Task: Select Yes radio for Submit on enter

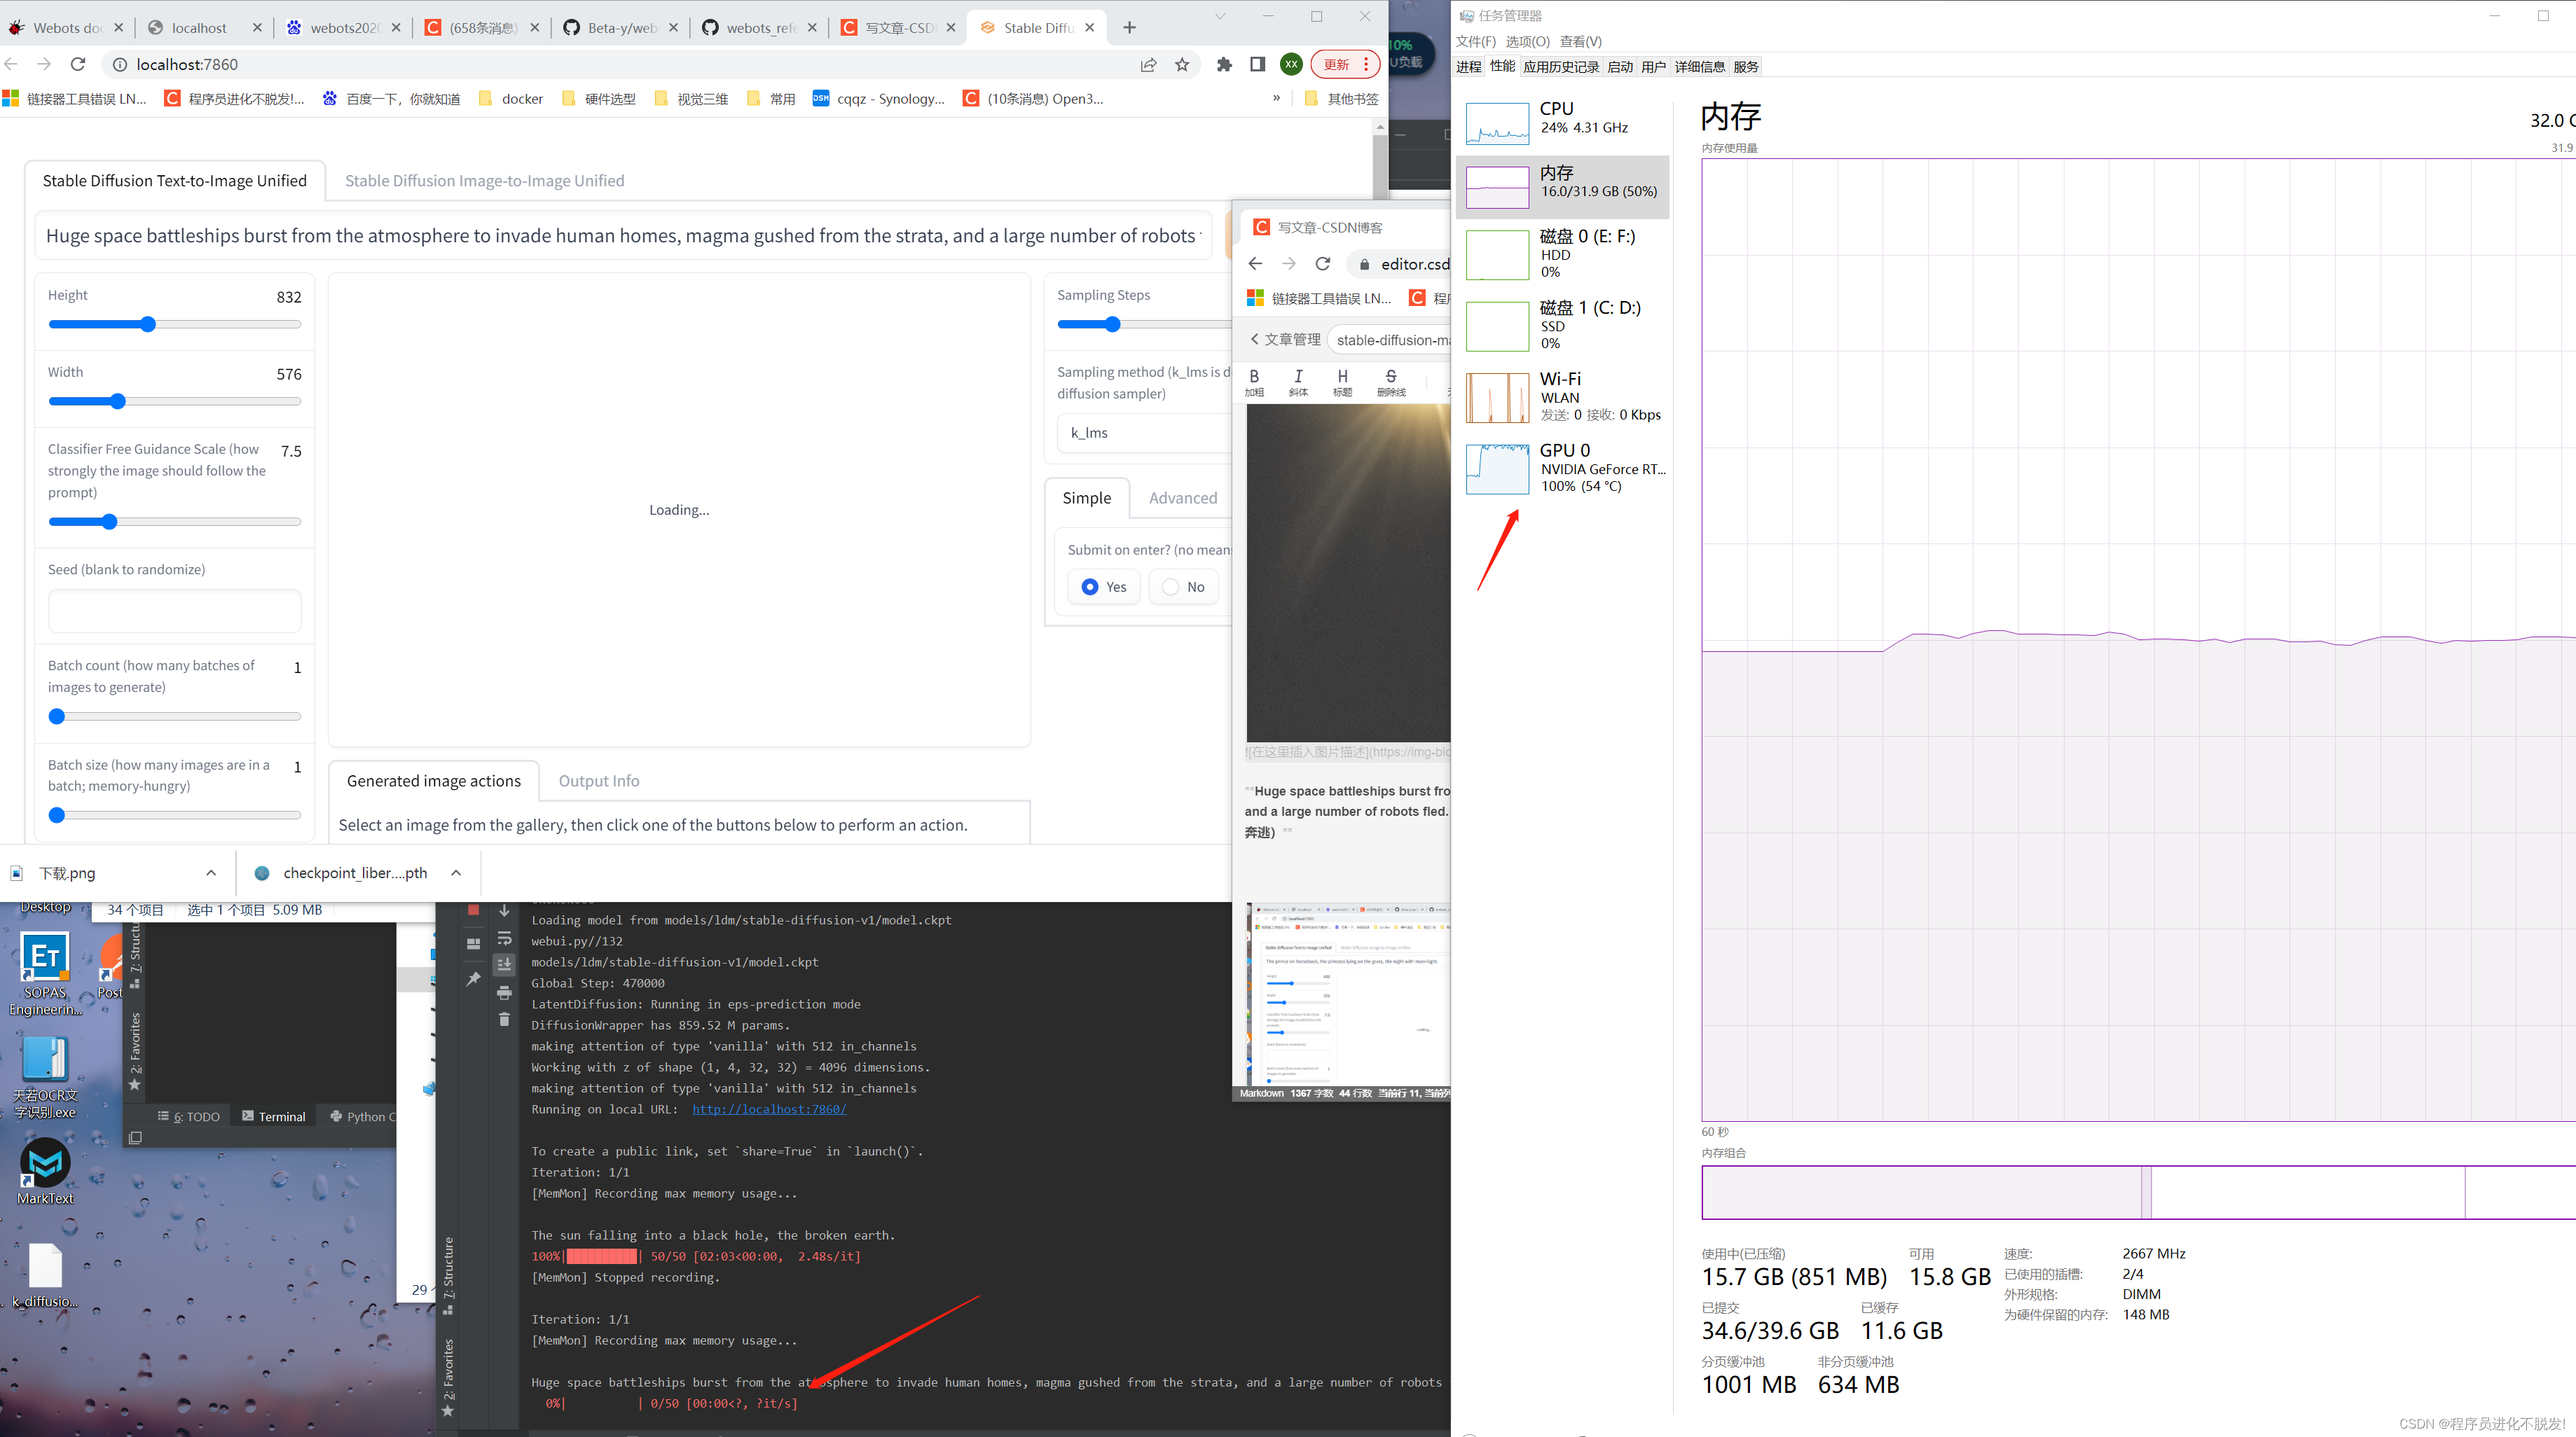Action: (x=1090, y=587)
